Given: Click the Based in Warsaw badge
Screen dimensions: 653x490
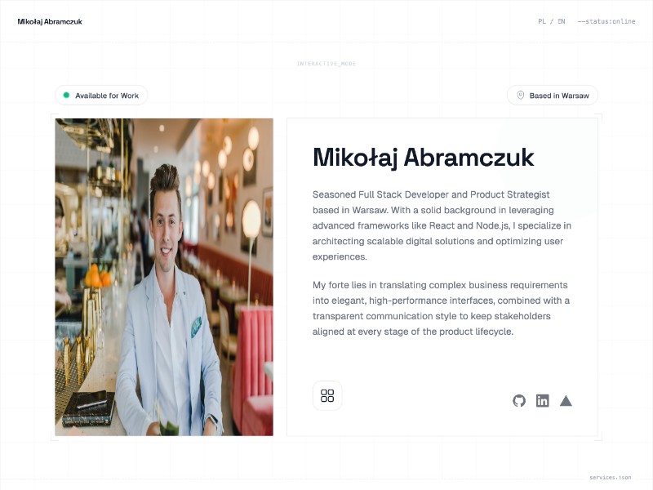Looking at the screenshot, I should click(553, 96).
